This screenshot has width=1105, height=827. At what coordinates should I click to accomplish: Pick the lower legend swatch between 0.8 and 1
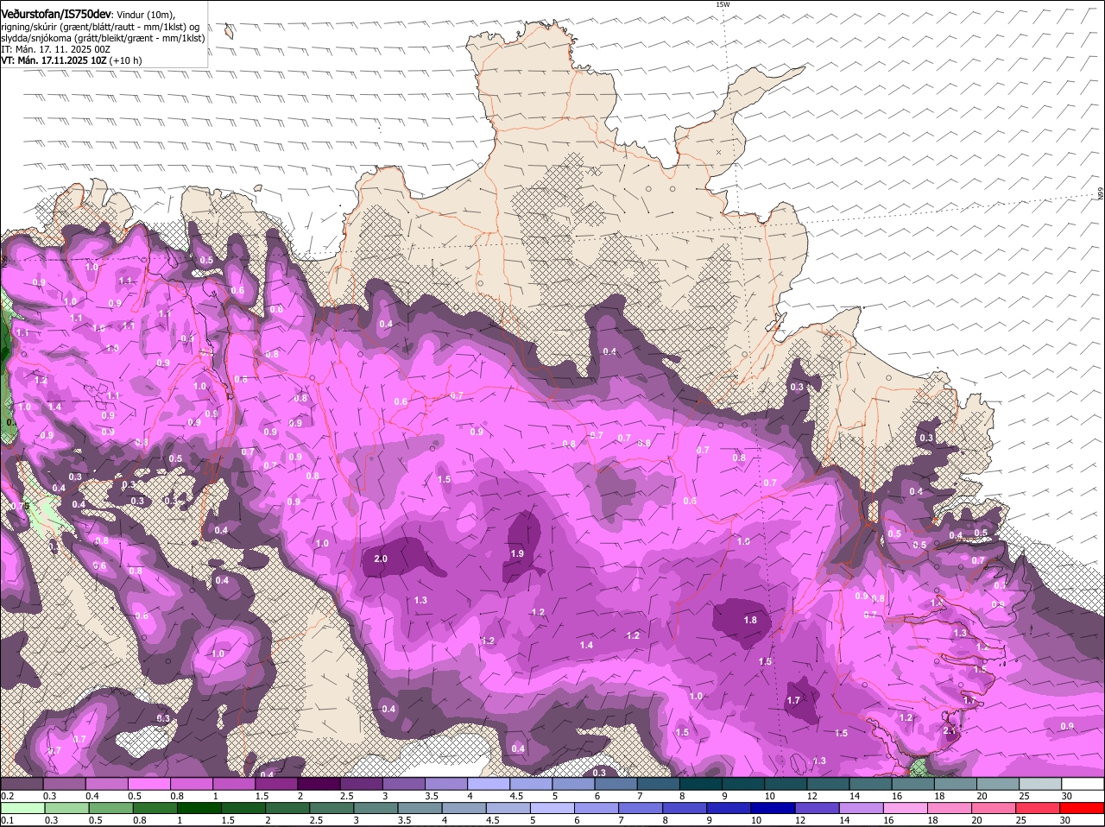pyautogui.click(x=155, y=808)
